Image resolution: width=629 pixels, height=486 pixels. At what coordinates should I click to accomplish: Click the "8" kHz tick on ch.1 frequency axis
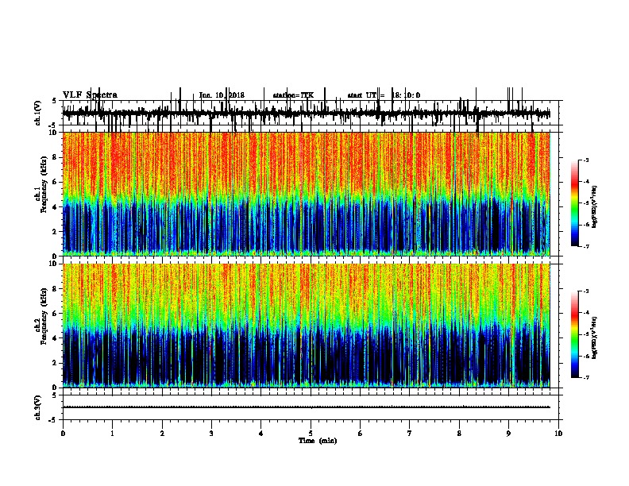coord(56,157)
